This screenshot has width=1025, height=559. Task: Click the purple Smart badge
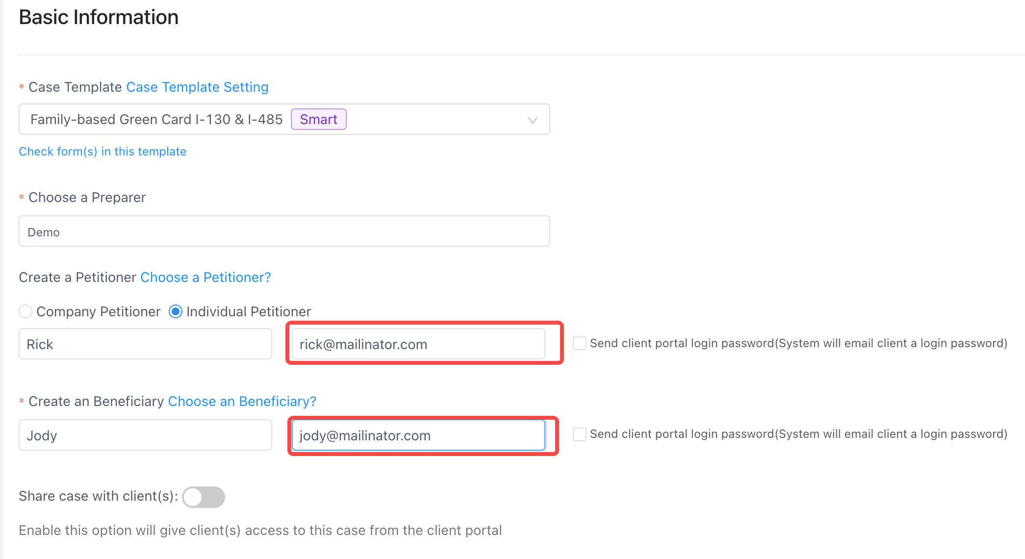click(x=319, y=119)
